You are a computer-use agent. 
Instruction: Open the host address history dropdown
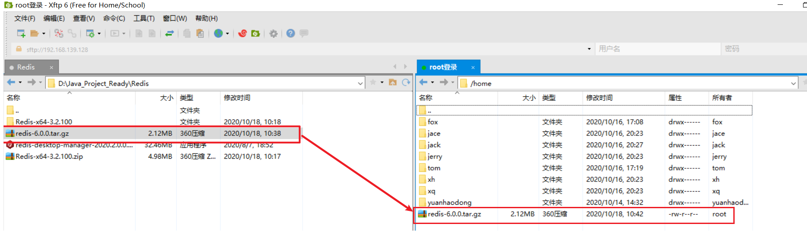click(x=589, y=49)
